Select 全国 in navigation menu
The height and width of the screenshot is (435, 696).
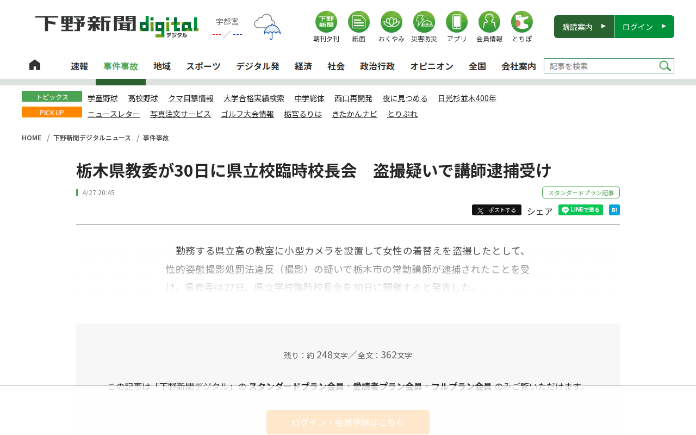477,66
